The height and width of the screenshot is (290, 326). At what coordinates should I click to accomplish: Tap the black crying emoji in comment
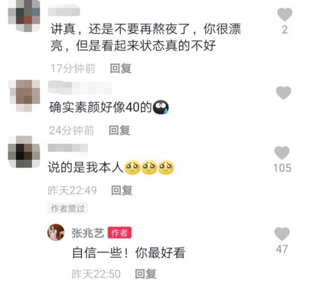coord(161,107)
